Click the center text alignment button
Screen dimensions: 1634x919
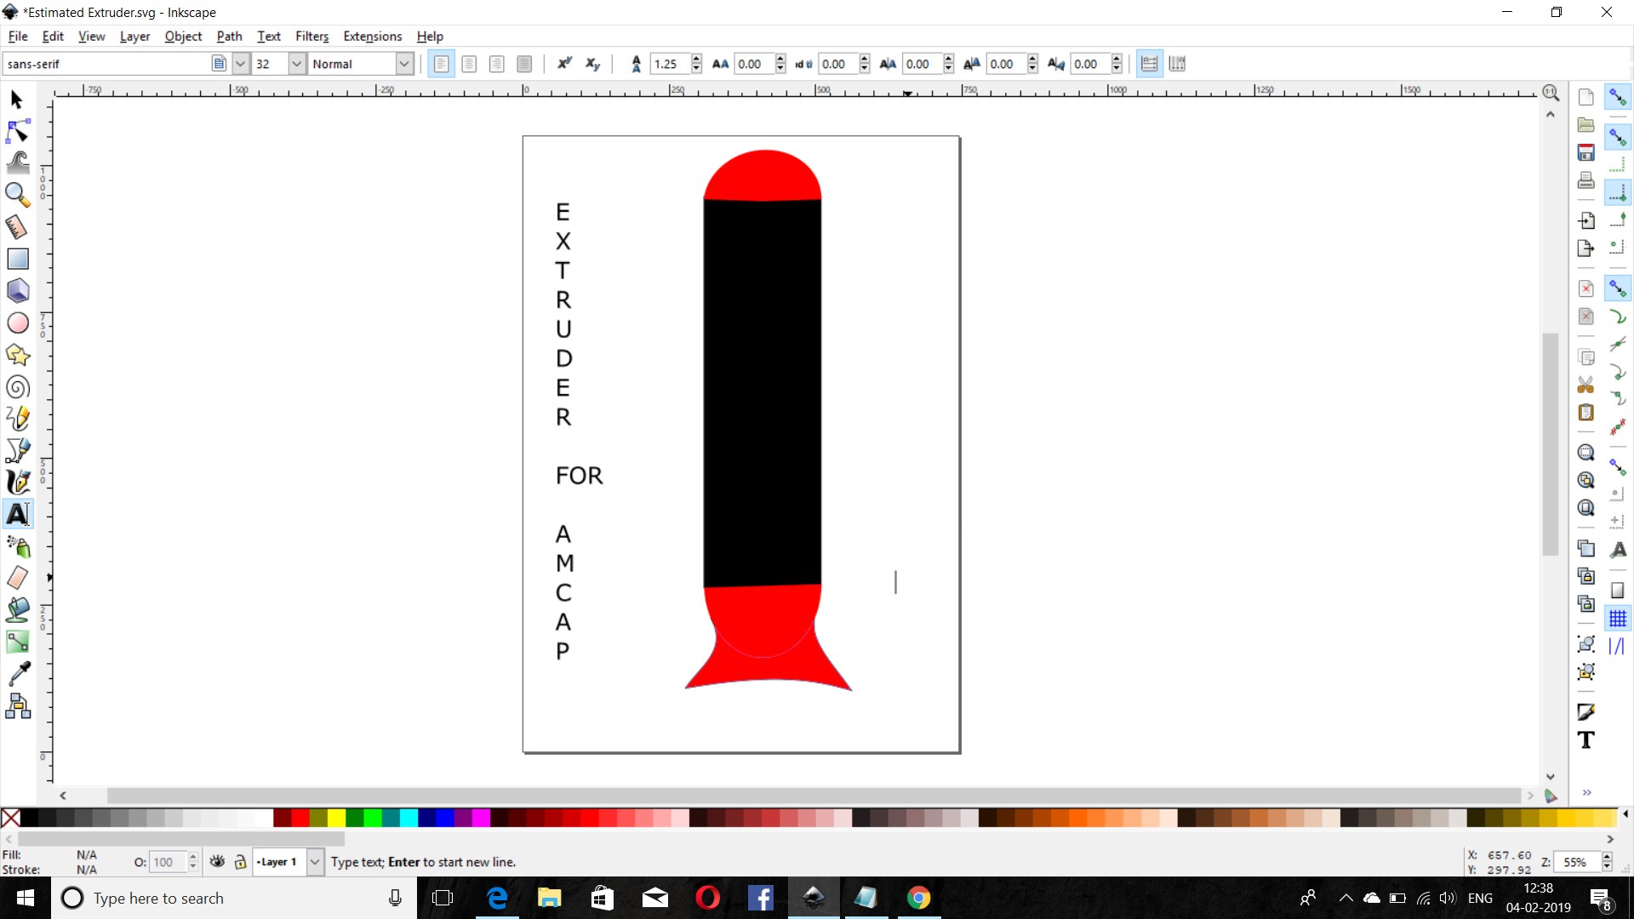pos(469,64)
